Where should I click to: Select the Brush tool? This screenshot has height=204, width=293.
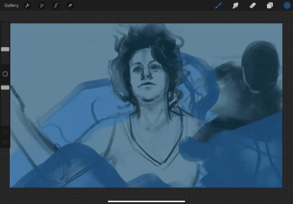tap(219, 5)
